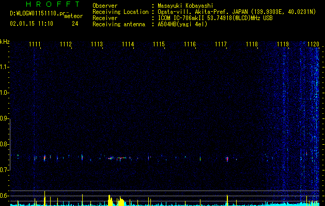This screenshot has height=206, width=325.
Task: Click the 1.0 frequency axis label
Action: click(4, 93)
